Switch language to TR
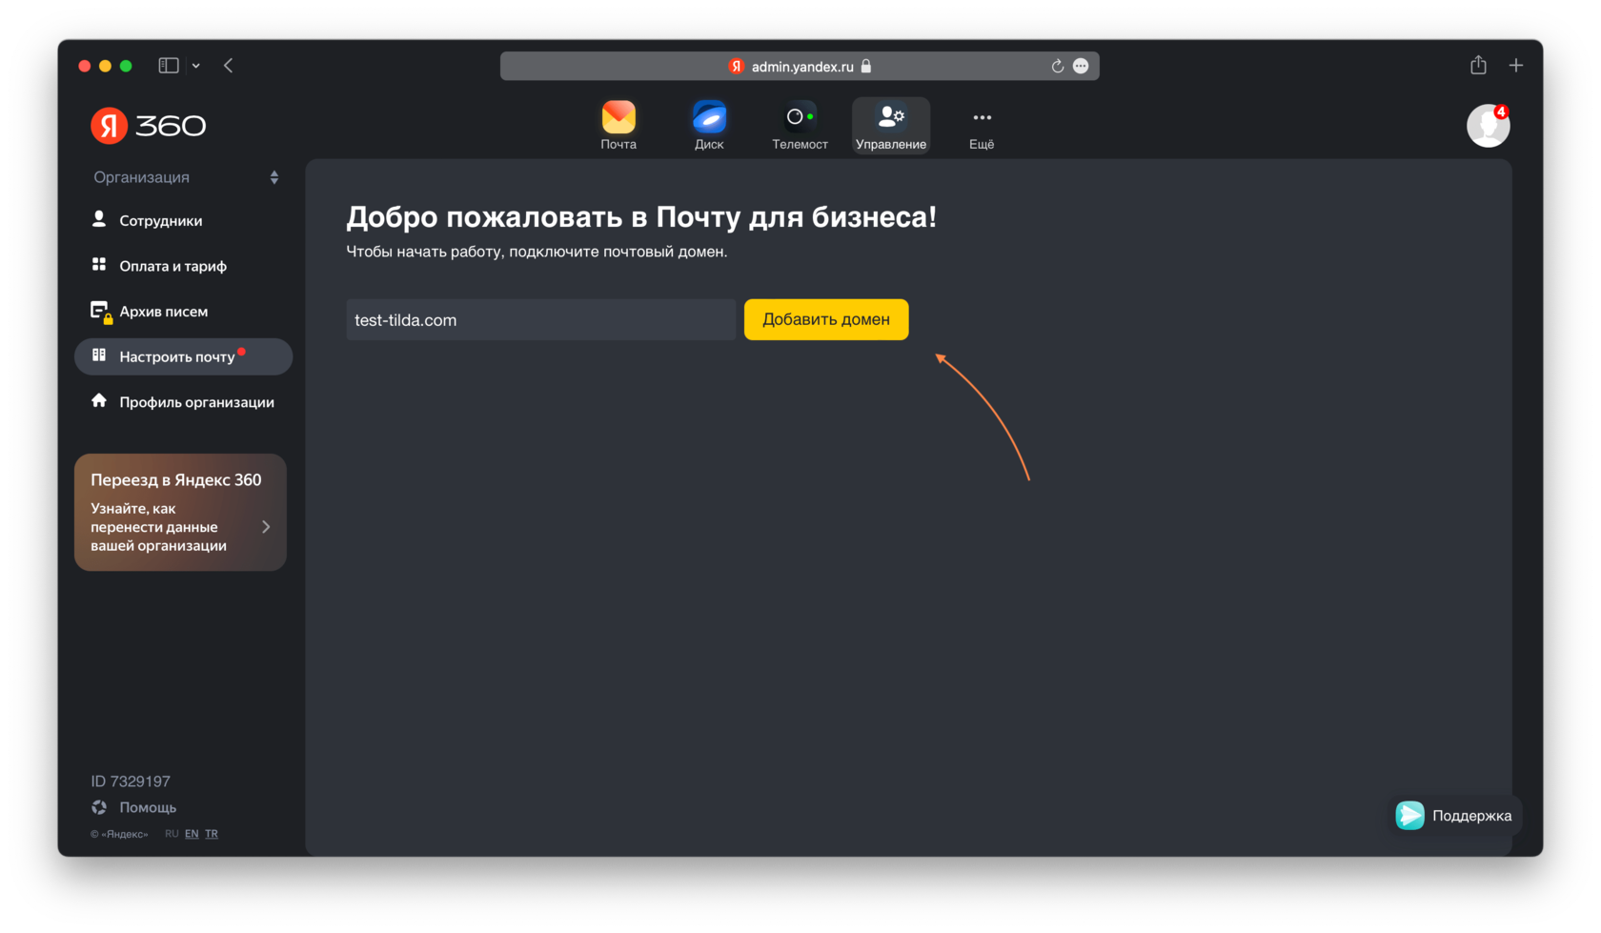 (212, 834)
